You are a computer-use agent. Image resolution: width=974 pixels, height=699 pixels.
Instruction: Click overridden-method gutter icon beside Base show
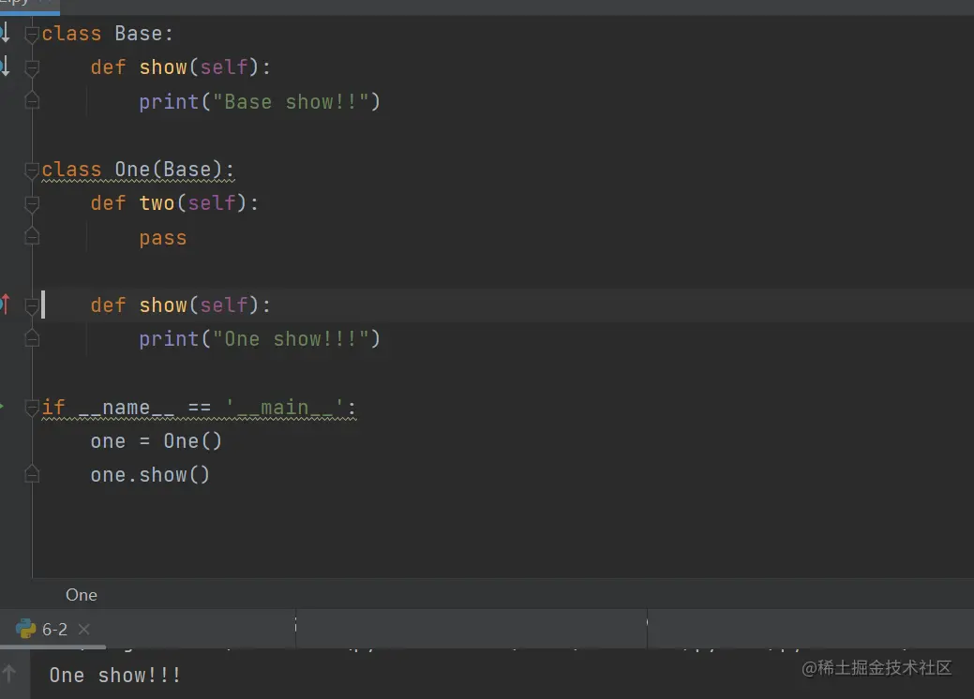pos(5,66)
